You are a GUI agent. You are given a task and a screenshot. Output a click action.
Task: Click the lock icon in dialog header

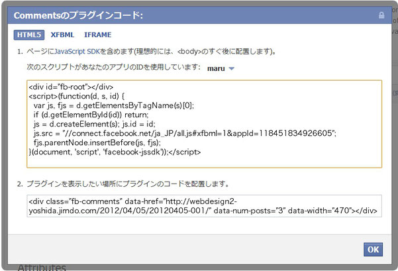point(381,15)
